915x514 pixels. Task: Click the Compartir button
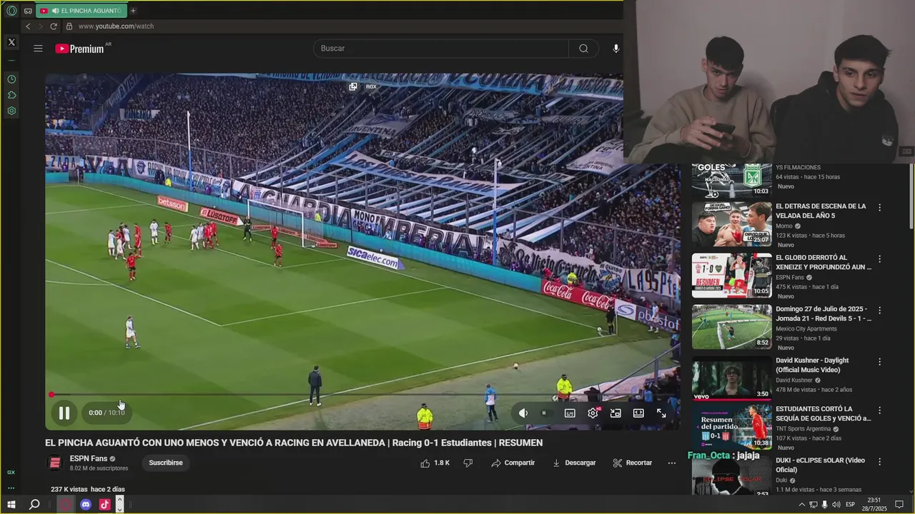[x=513, y=463]
